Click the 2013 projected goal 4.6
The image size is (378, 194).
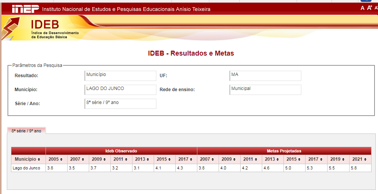(x=273, y=168)
